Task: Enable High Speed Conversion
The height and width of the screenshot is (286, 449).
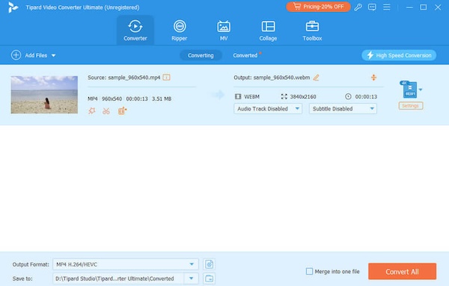Action: click(399, 55)
